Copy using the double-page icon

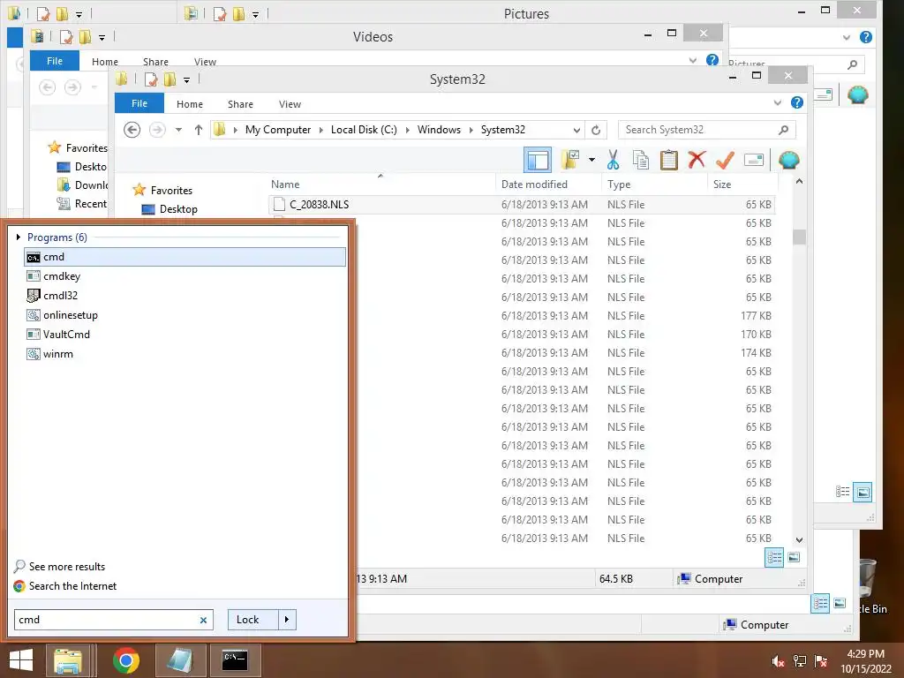click(x=641, y=160)
